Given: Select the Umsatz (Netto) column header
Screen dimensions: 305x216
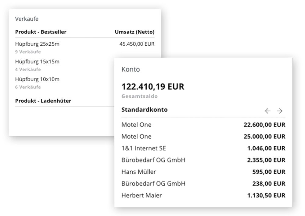Looking at the screenshot, I should (135, 32).
